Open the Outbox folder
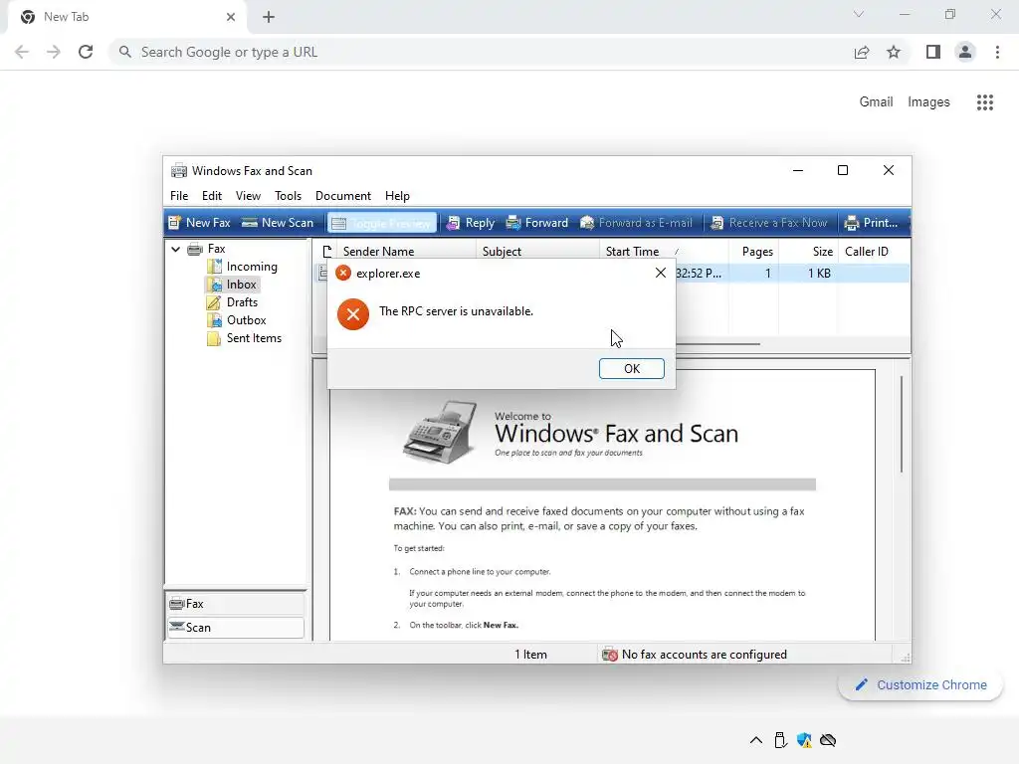Screen dimensions: 1019x764 237,320
